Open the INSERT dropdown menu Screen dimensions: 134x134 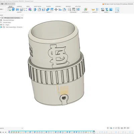click(x=107, y=12)
